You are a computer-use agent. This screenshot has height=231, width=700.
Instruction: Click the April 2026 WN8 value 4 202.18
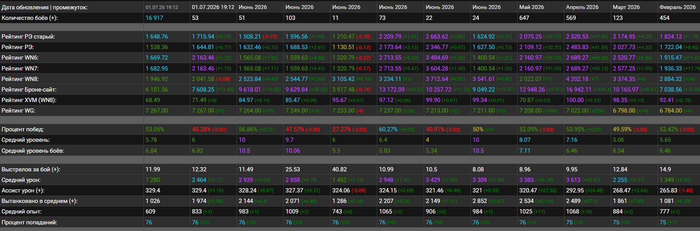(x=577, y=79)
